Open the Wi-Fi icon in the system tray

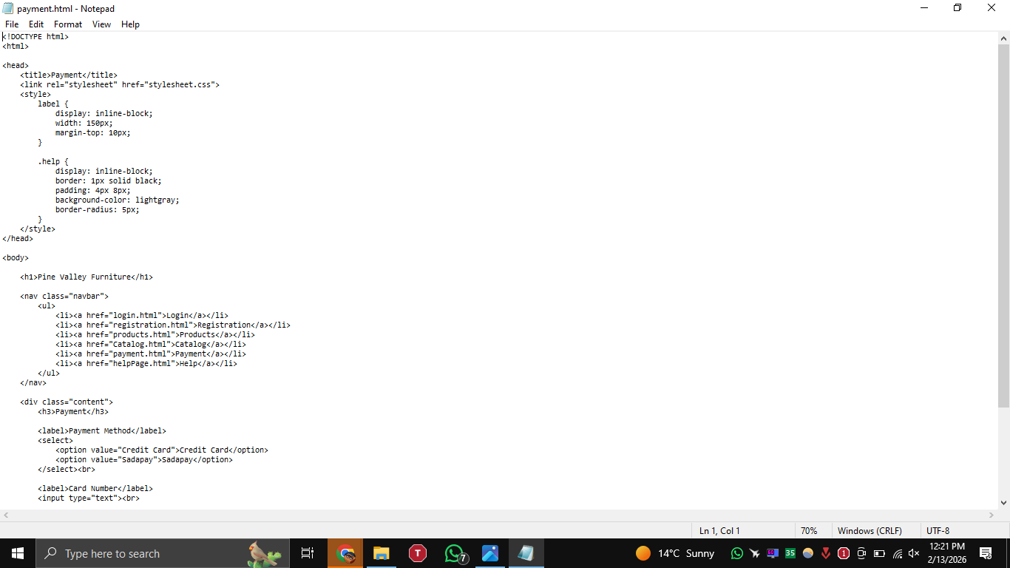pos(897,553)
